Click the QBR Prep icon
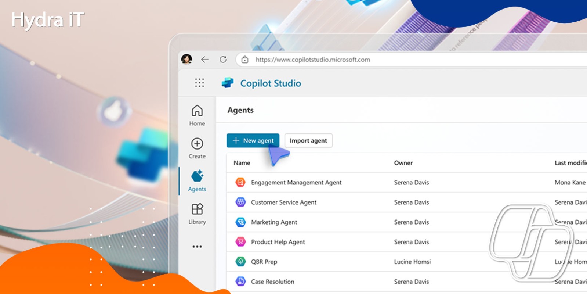 [x=240, y=261]
